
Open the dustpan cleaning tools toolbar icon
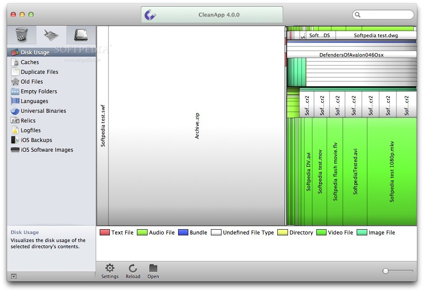coord(51,35)
